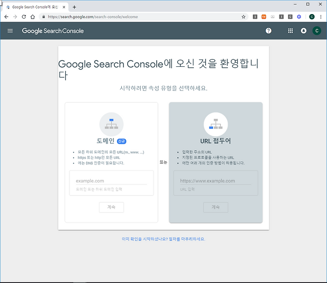
Task: Click the URL 접두어 sitemap icon
Action: tap(216, 124)
